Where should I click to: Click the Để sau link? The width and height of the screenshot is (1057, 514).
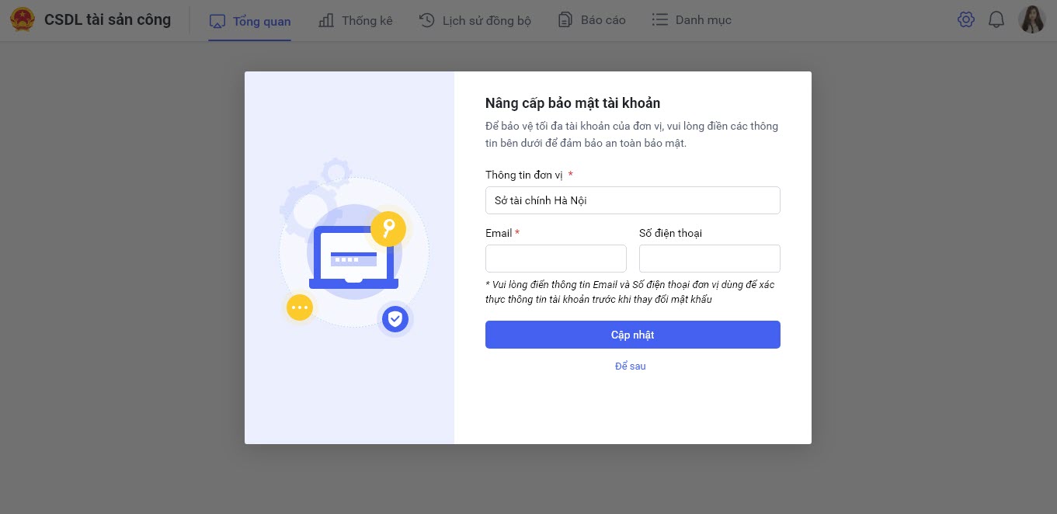(x=631, y=366)
